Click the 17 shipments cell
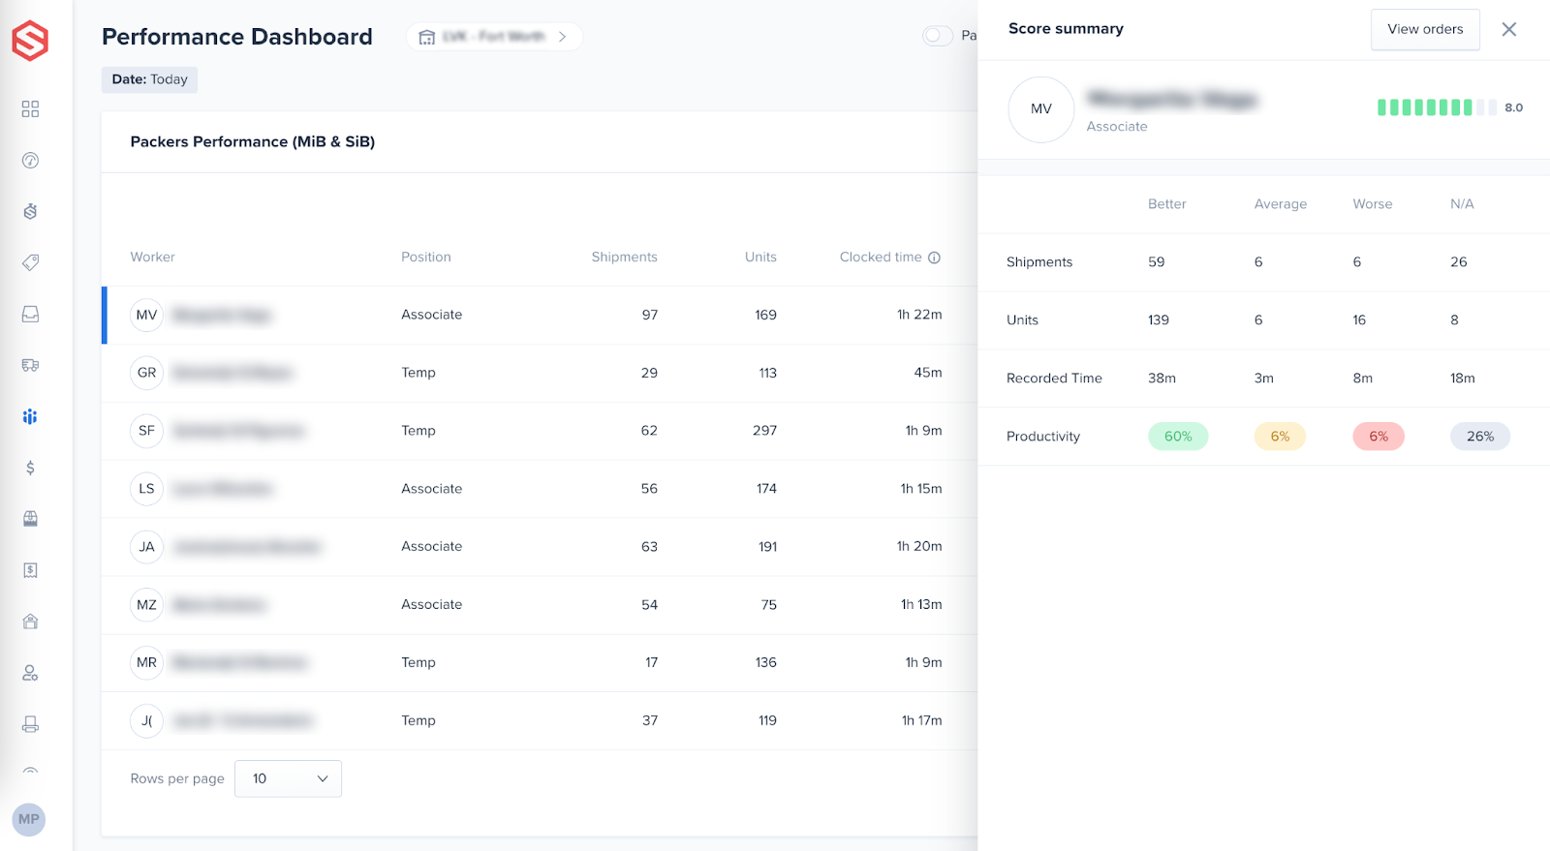This screenshot has height=851, width=1550. [x=652, y=663]
